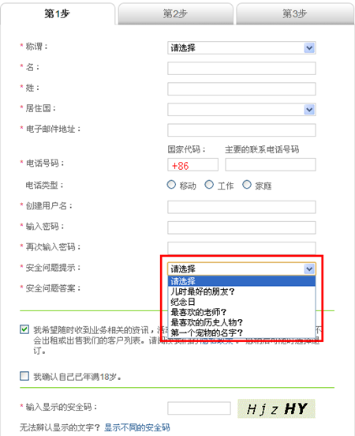This screenshot has height=436, width=355.
Task: Uncheck the business news subscription checkbox
Action: point(24,329)
